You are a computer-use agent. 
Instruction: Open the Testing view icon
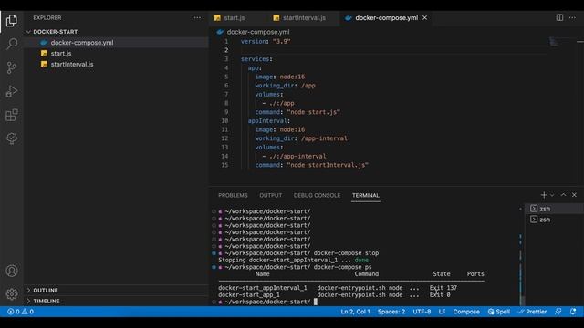(x=12, y=138)
